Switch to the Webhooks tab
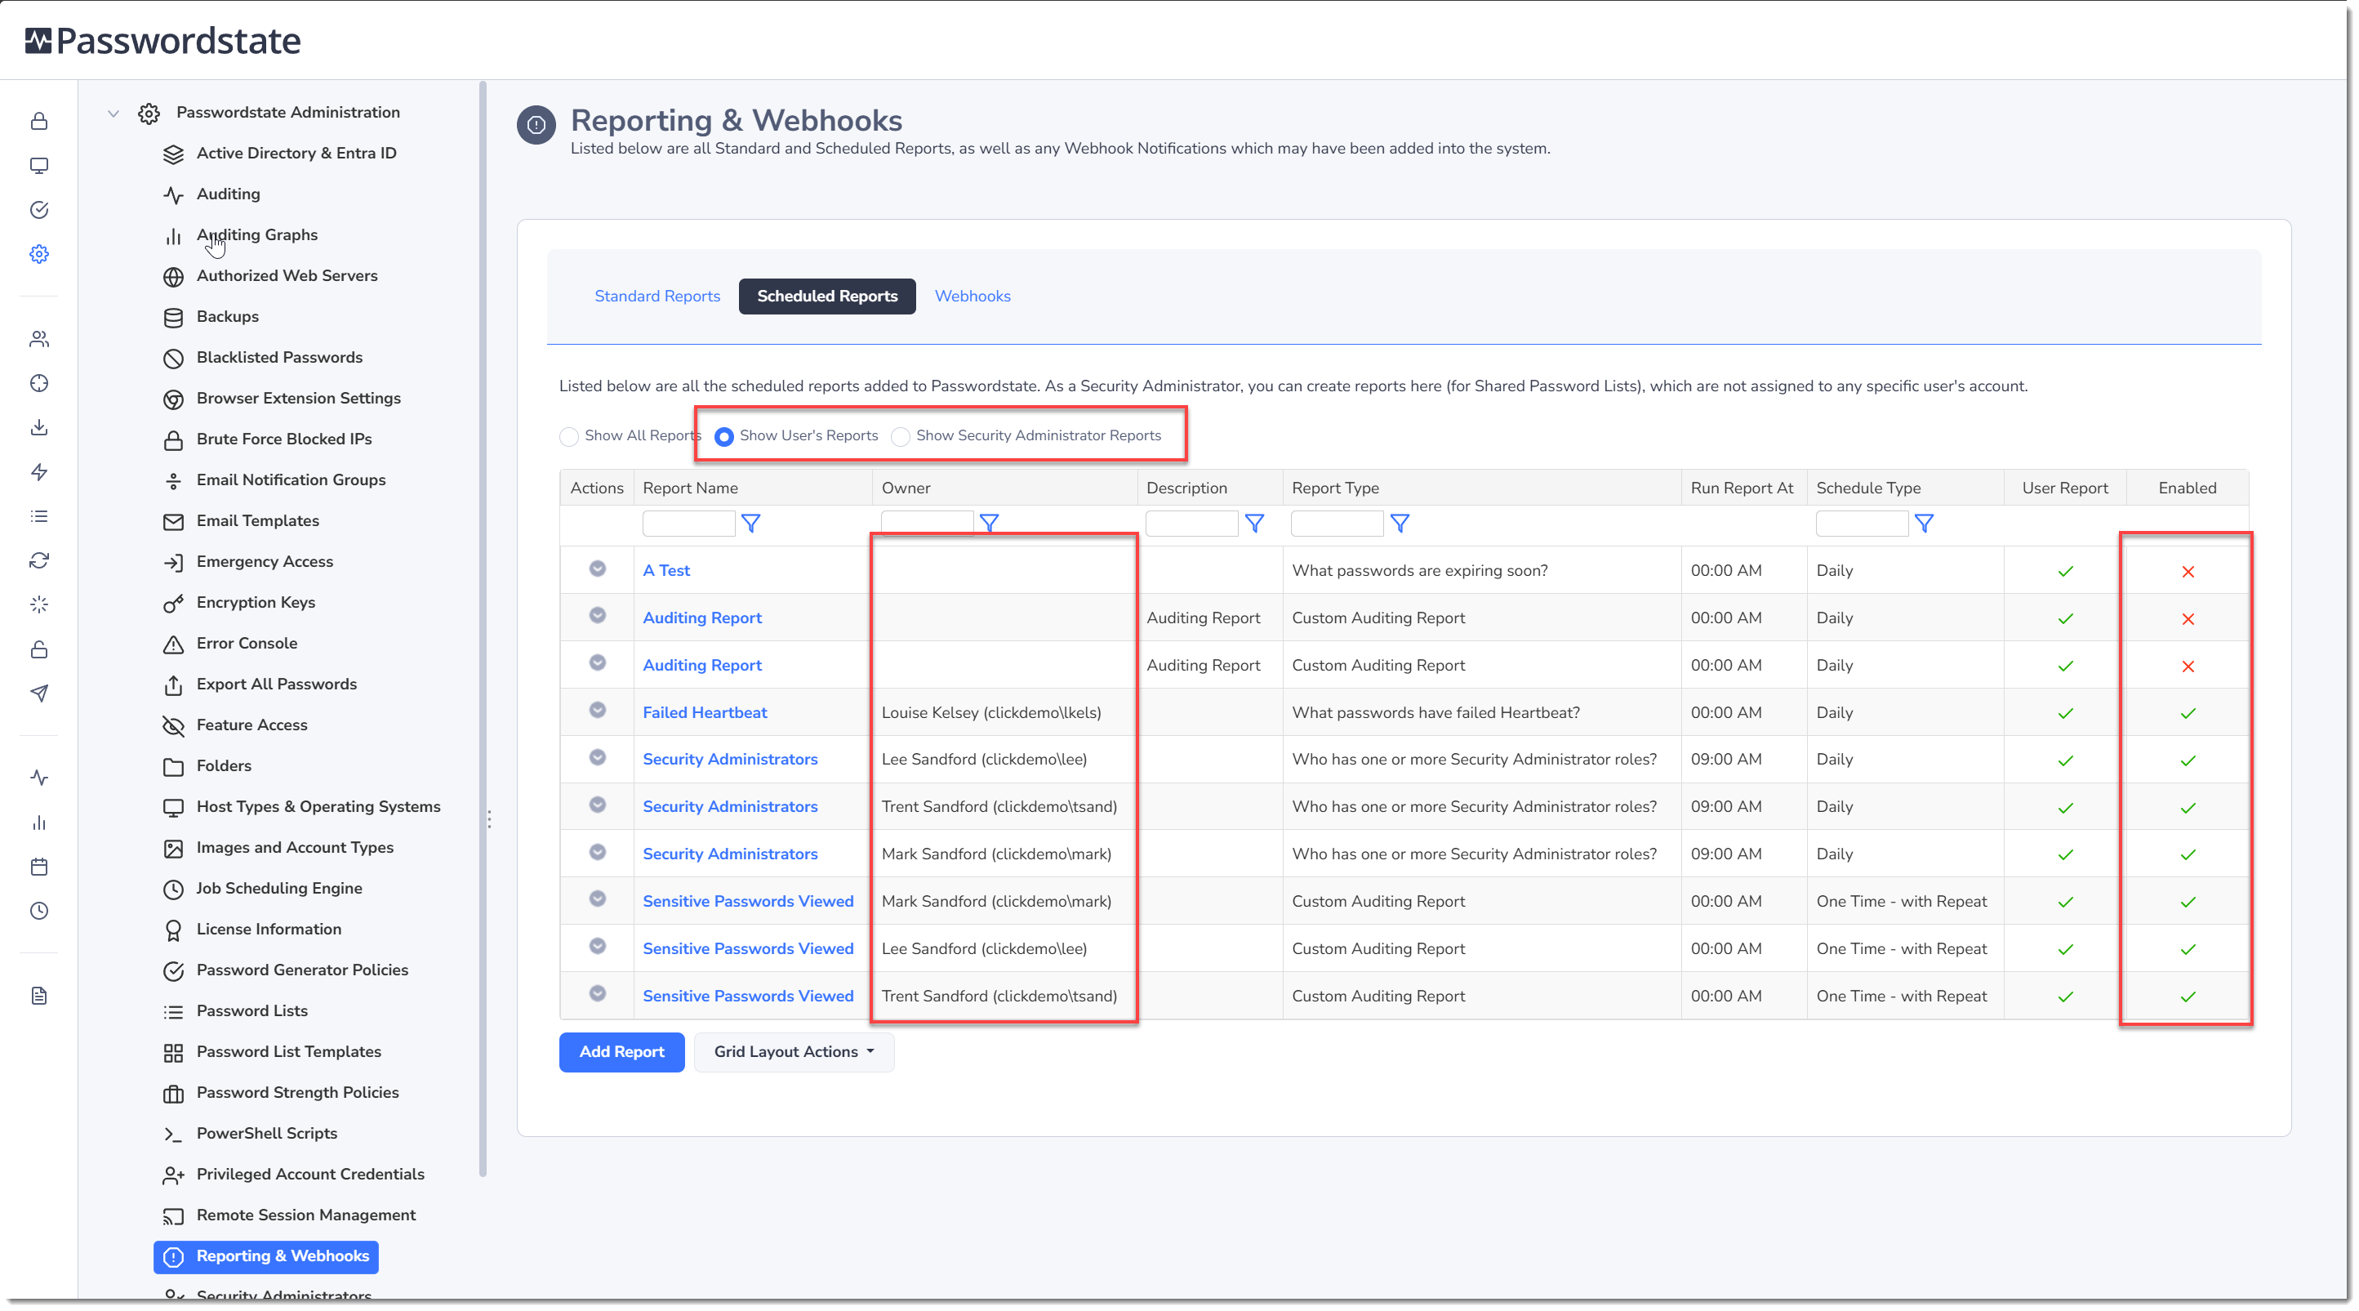Viewport: 2359px width, 1311px height. point(973,296)
